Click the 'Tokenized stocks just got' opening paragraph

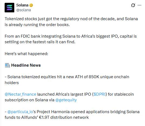(x=71, y=22)
